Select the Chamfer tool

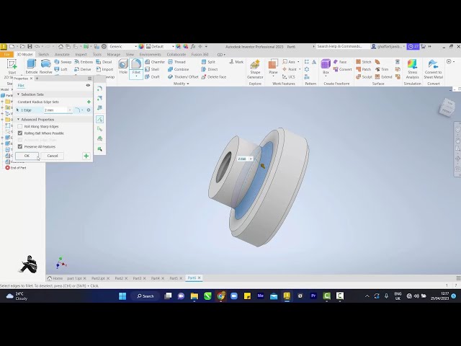[x=155, y=62]
